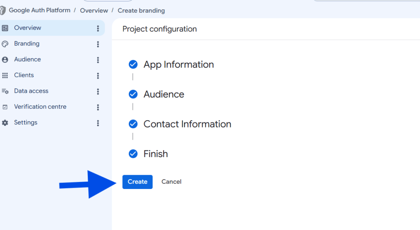Navigate to Verification centre
The image size is (420, 230).
40,107
